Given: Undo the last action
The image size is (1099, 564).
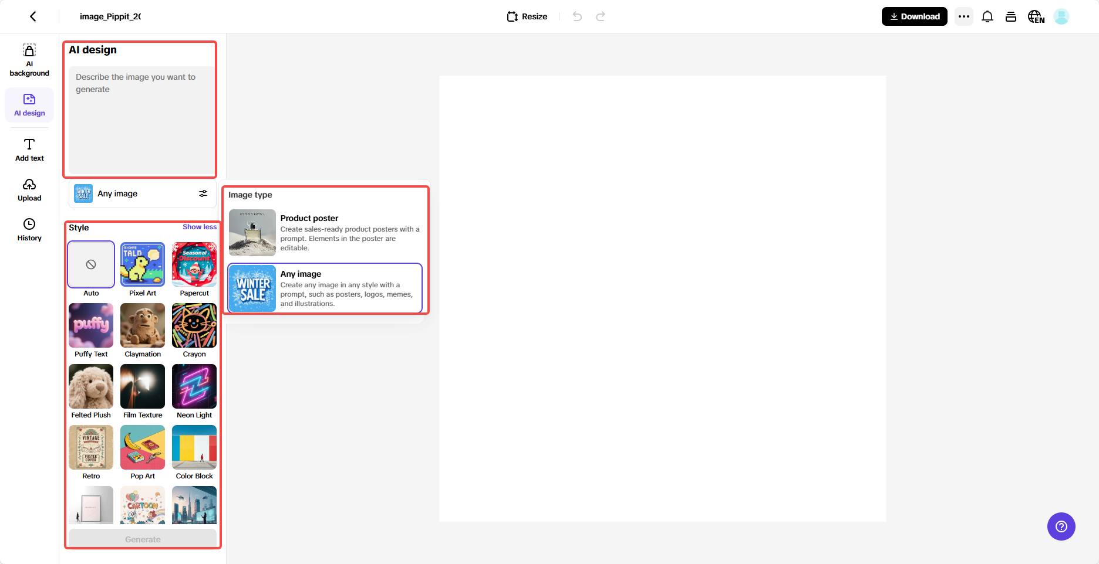Looking at the screenshot, I should point(577,16).
